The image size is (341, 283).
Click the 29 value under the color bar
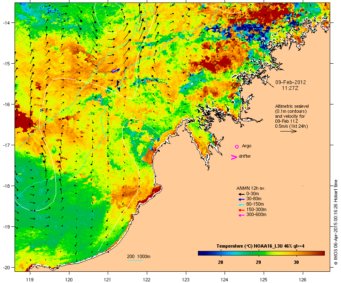pyautogui.click(x=258, y=262)
